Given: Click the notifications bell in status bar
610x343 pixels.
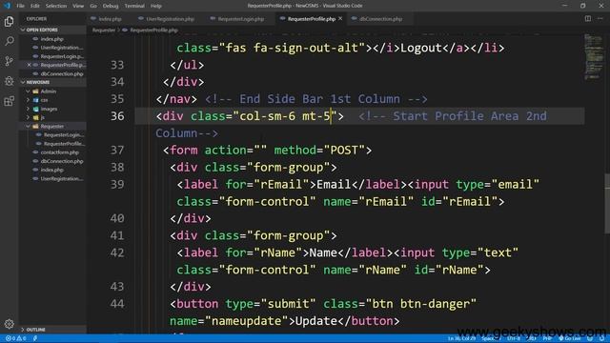Looking at the screenshot, I should [x=601, y=338].
